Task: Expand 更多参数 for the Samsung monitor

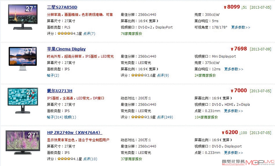Action: (241, 27)
